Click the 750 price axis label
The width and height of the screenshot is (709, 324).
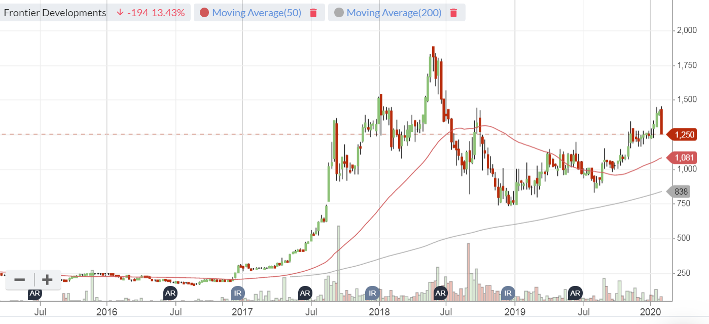click(684, 203)
